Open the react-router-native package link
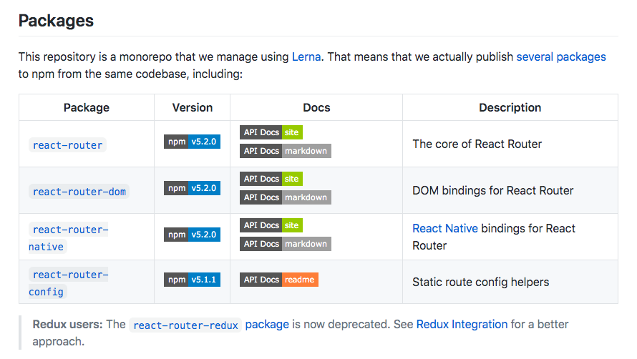The height and width of the screenshot is (359, 637). 68,238
